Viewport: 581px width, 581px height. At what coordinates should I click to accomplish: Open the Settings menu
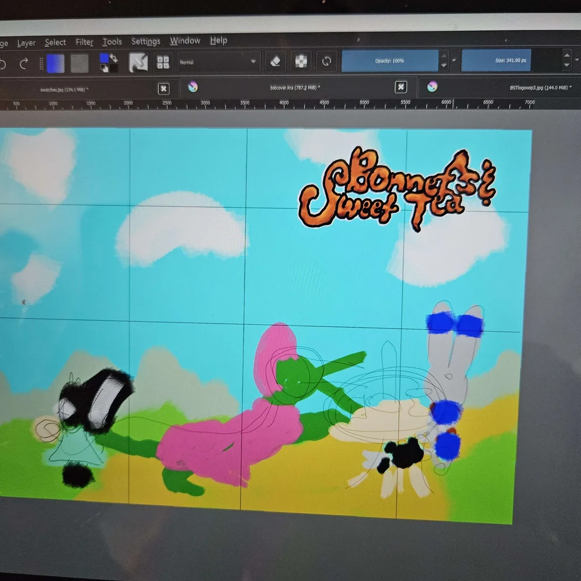click(x=146, y=41)
